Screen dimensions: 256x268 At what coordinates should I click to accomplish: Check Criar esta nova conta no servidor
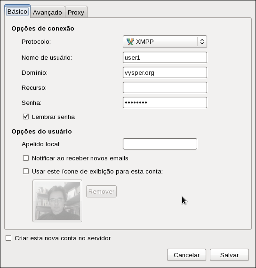(8, 238)
